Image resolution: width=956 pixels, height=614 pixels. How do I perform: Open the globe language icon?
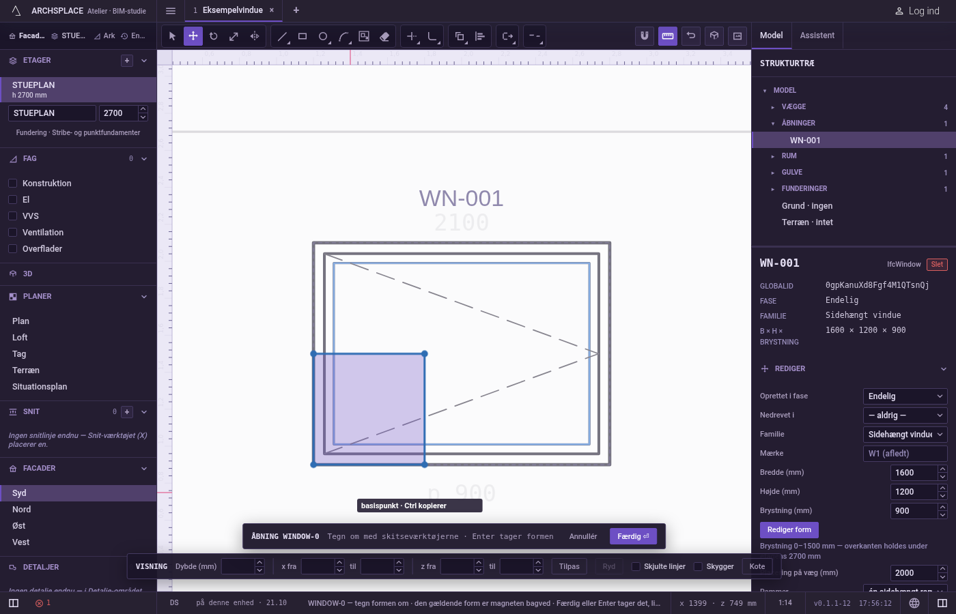click(914, 603)
